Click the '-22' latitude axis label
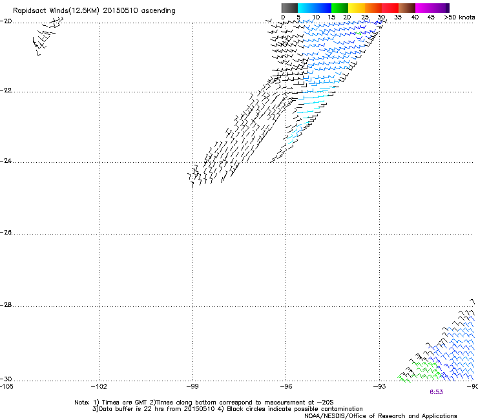478x420 pixels. pyautogui.click(x=6, y=90)
